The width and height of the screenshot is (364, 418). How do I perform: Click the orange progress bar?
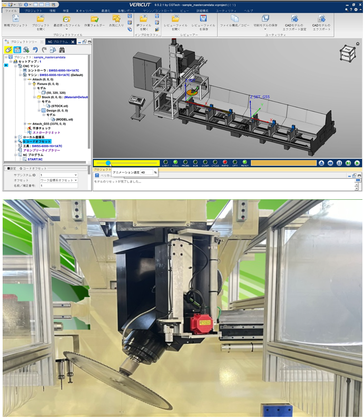click(283, 163)
